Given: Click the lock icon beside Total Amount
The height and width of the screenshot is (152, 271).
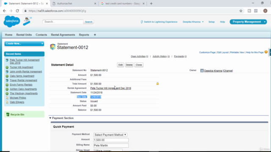Looking at the screenshot, I should pyautogui.click(x=158, y=84).
